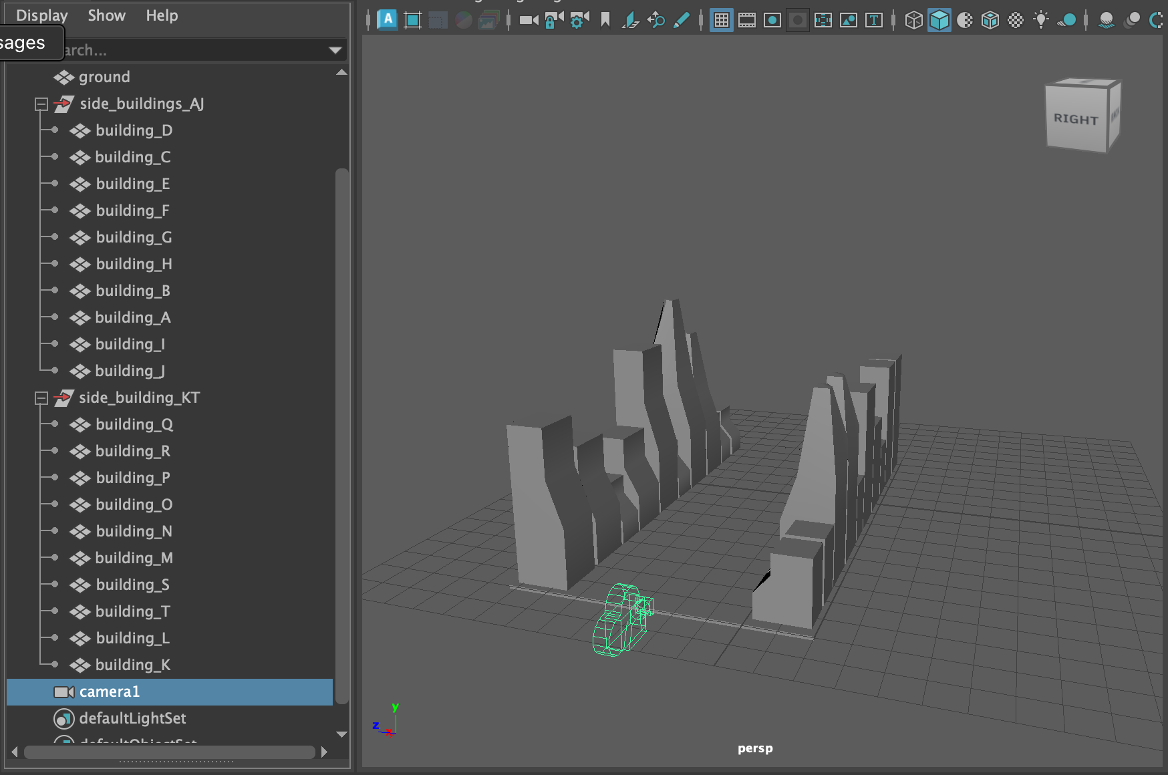
Task: Click the RIGHT face of the ViewCube
Action: pos(1076,118)
